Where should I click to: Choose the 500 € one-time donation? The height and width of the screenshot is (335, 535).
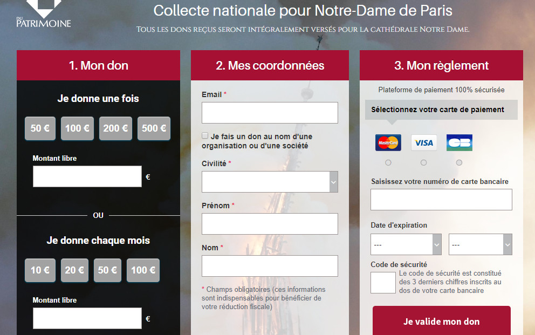click(154, 128)
